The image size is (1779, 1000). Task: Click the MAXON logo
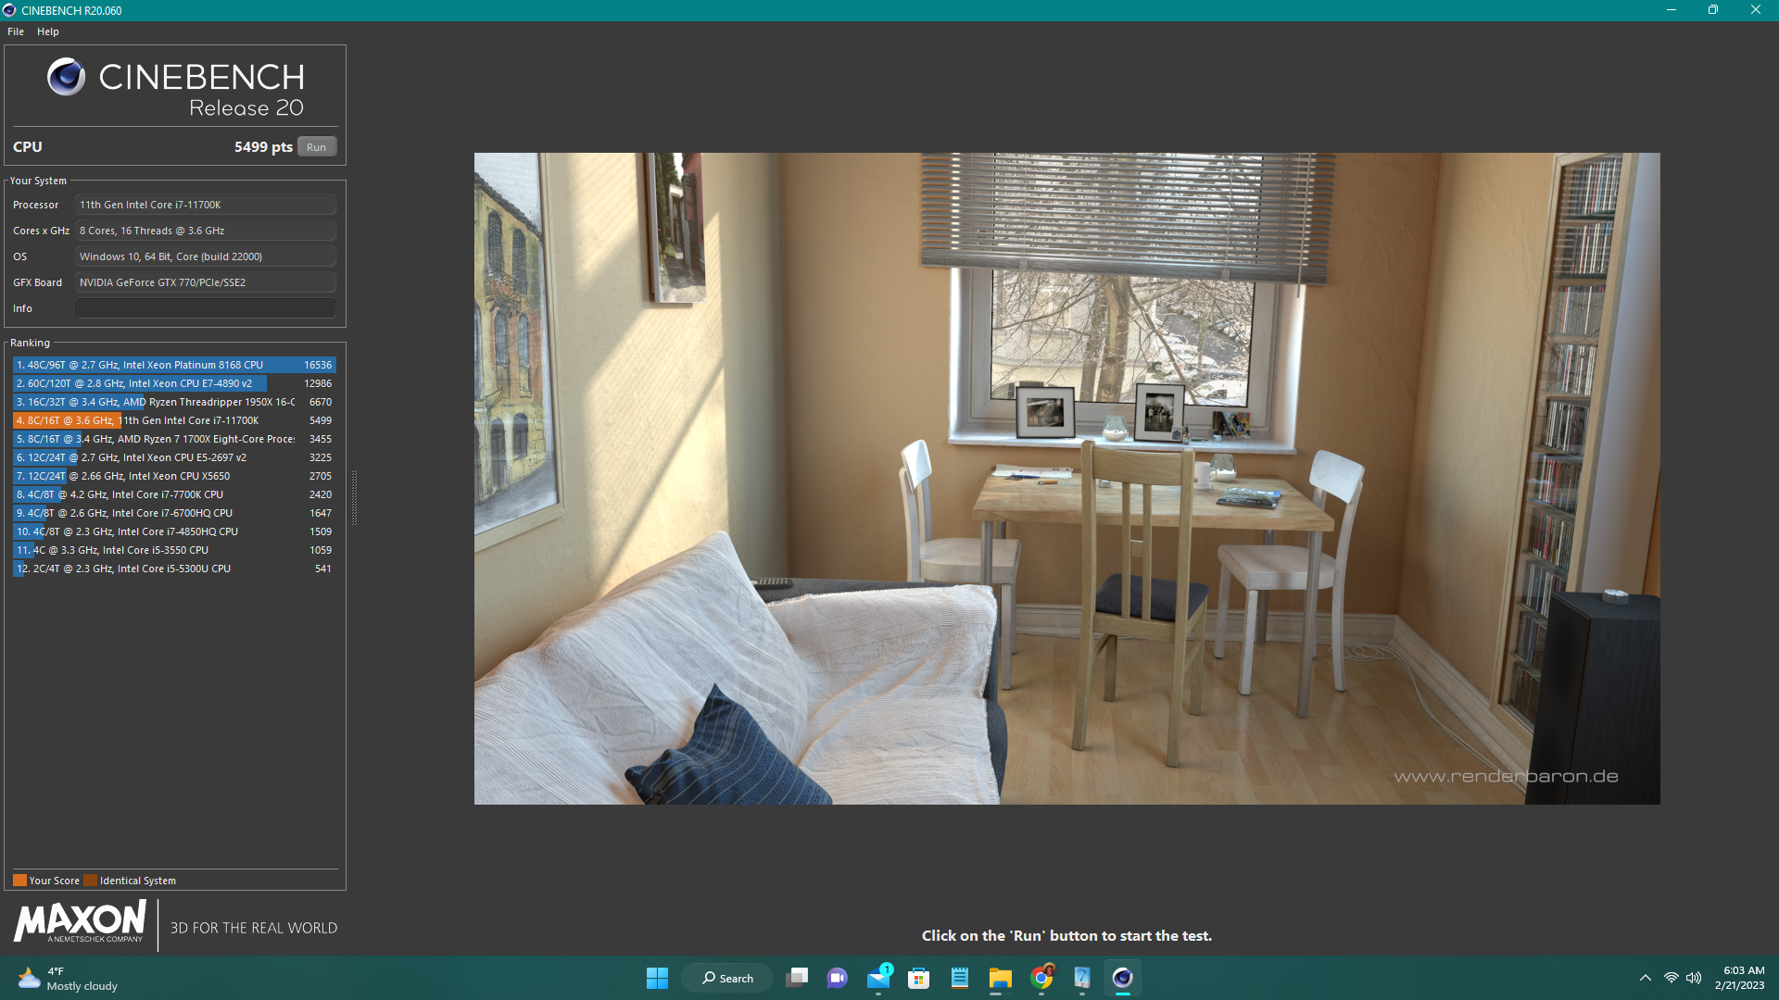coord(80,922)
